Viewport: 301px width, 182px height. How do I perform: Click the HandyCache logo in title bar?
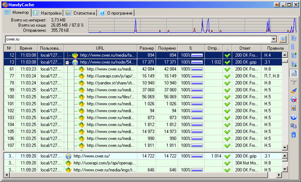tap(5, 4)
